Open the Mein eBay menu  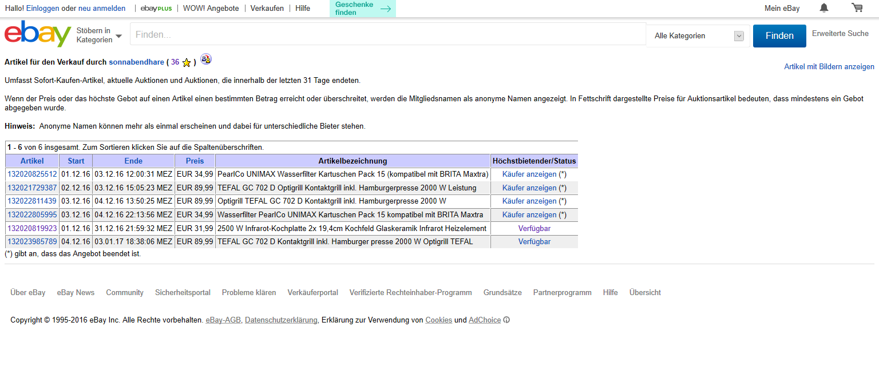point(782,9)
